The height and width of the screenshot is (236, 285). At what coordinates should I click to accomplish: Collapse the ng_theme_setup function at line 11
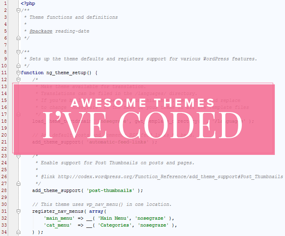18,73
